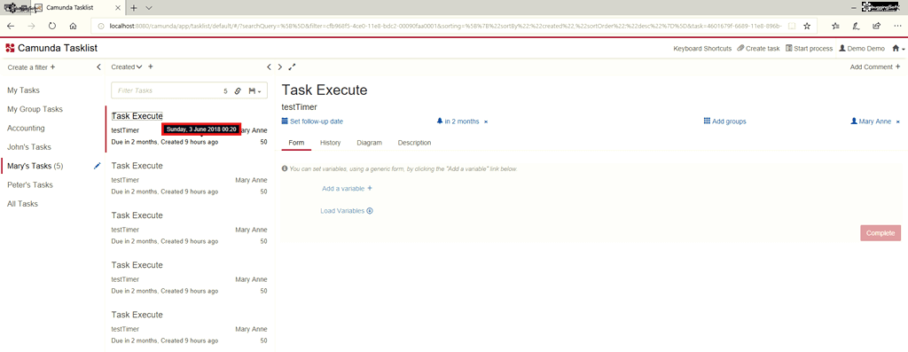The image size is (908, 352).
Task: Select the All Tasks filter
Action: (23, 204)
